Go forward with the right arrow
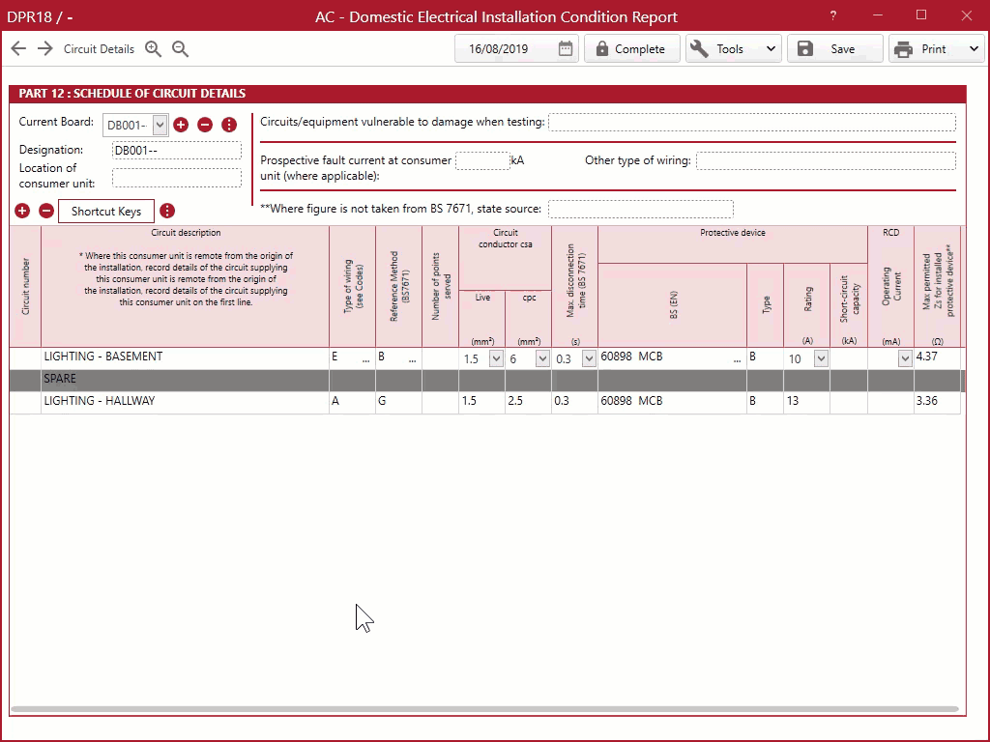 (x=44, y=48)
